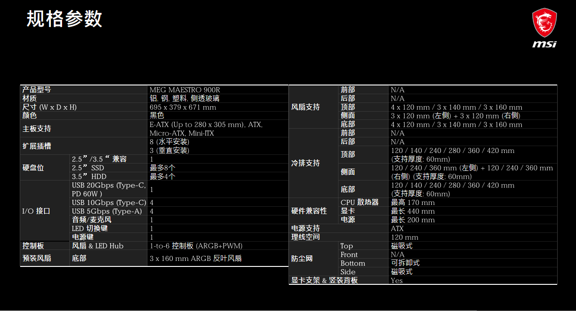Click the "Front" dust filter sub-label
Image resolution: width=576 pixels, height=311 pixels.
coord(349,254)
